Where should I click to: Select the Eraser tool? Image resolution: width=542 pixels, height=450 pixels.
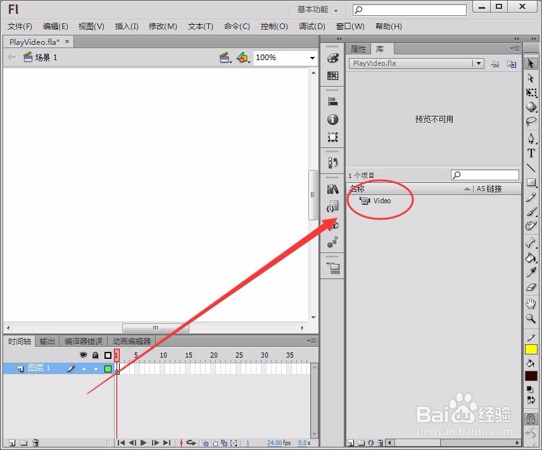point(531,287)
